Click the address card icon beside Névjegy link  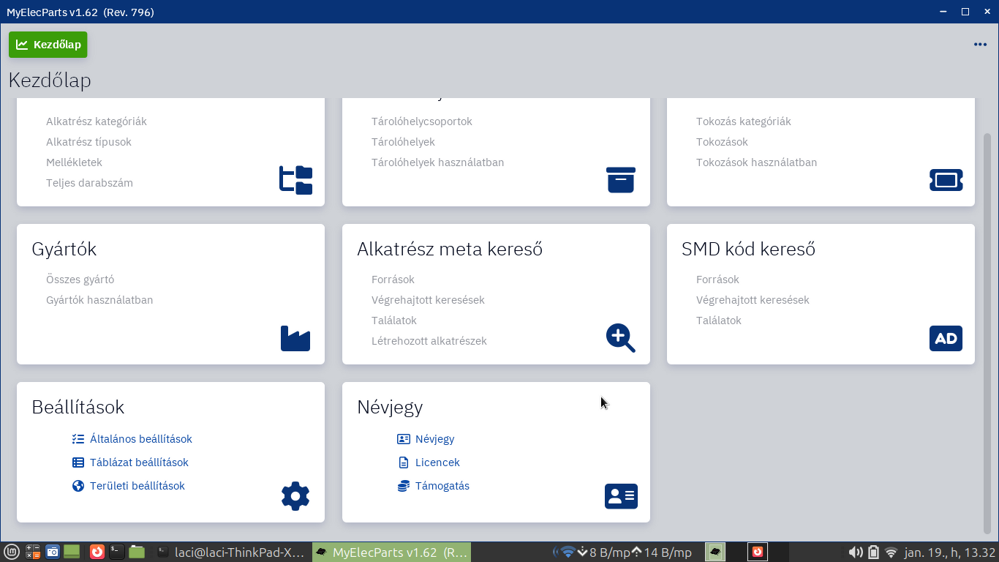(404, 439)
